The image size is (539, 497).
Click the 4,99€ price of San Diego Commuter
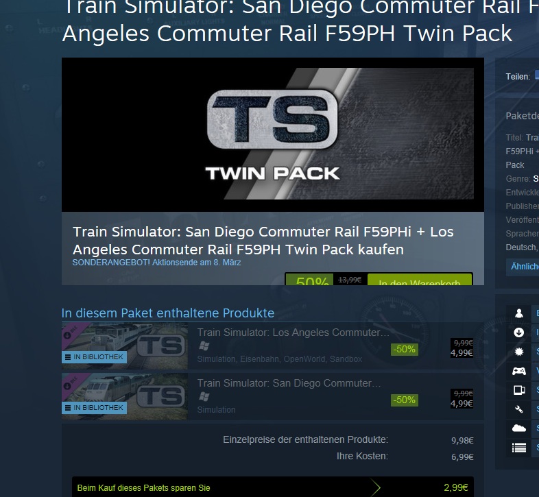(x=462, y=403)
